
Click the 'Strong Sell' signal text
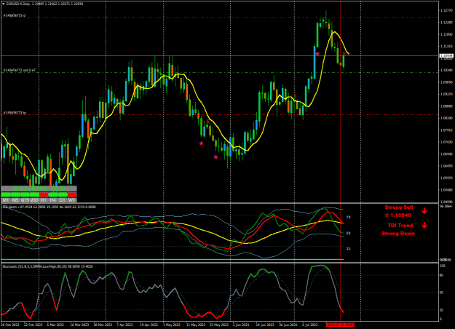coord(399,207)
